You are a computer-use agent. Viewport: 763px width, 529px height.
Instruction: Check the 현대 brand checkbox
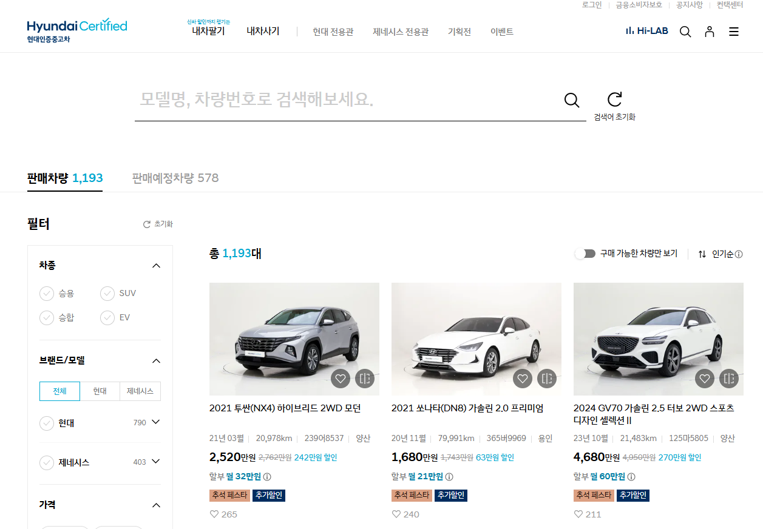pos(47,423)
